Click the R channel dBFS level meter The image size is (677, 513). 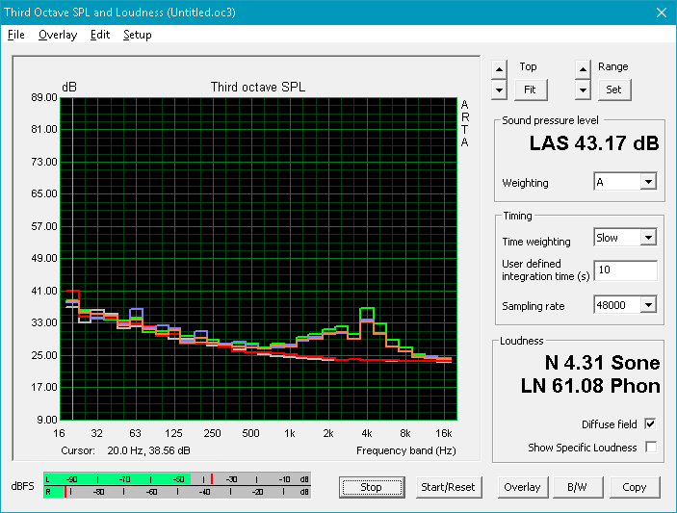pos(177,492)
